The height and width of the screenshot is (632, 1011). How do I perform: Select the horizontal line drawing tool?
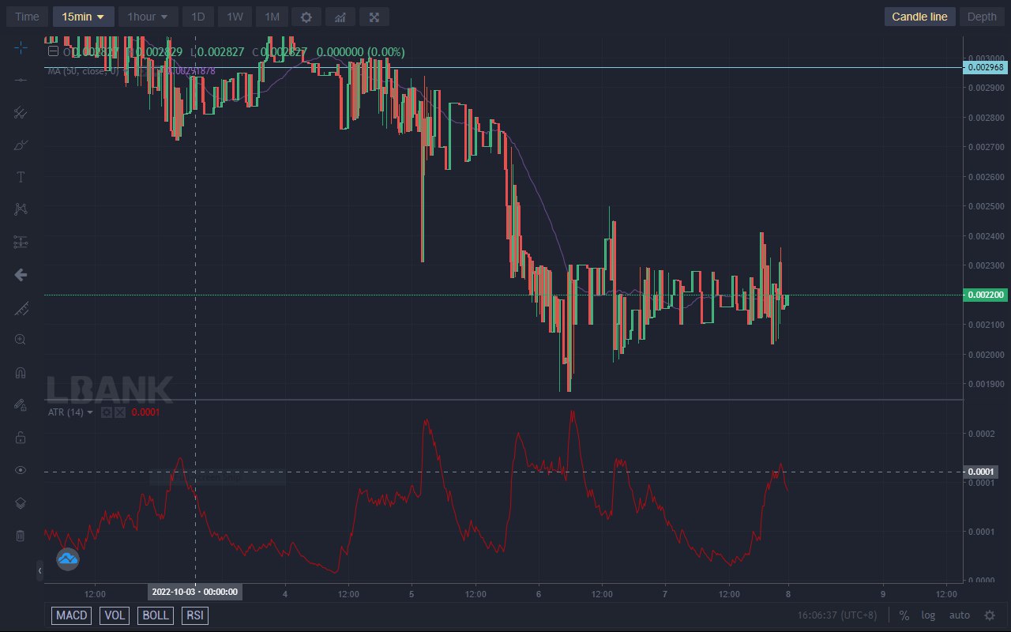[x=21, y=81]
